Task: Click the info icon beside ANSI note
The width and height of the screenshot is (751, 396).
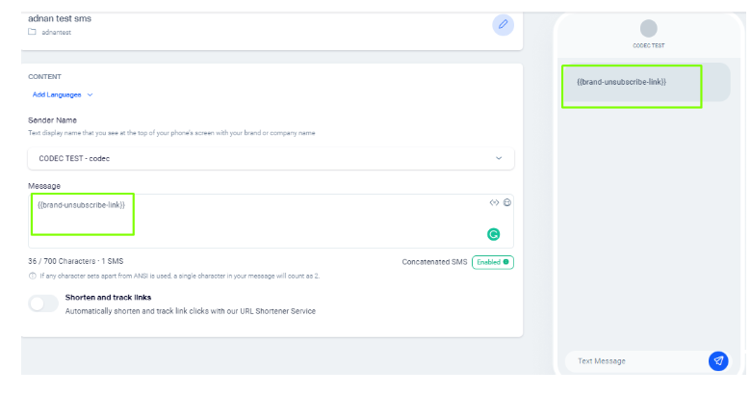Action: 33,276
